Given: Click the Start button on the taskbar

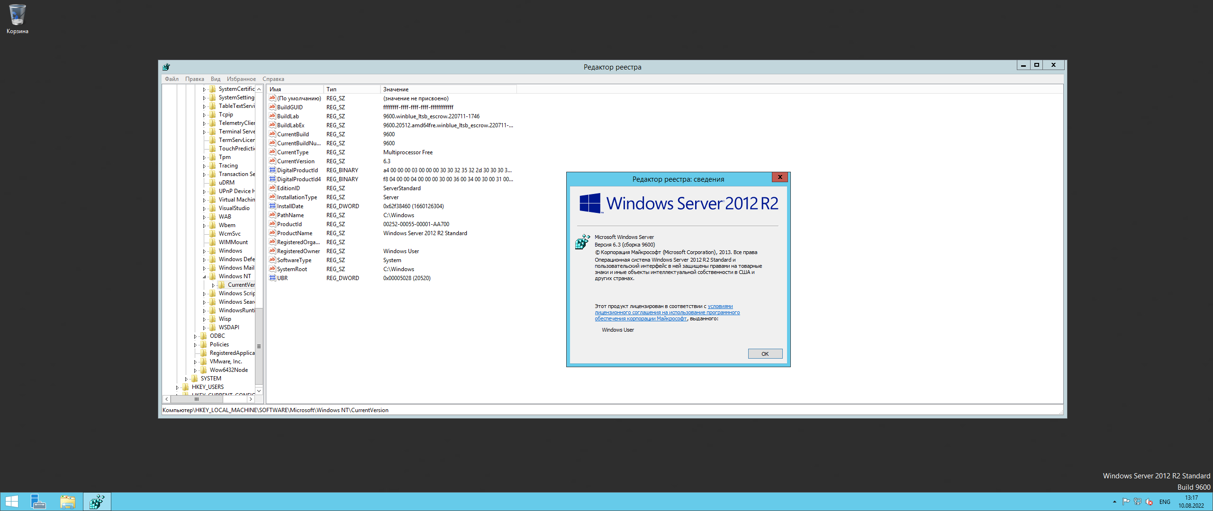Looking at the screenshot, I should 11,502.
